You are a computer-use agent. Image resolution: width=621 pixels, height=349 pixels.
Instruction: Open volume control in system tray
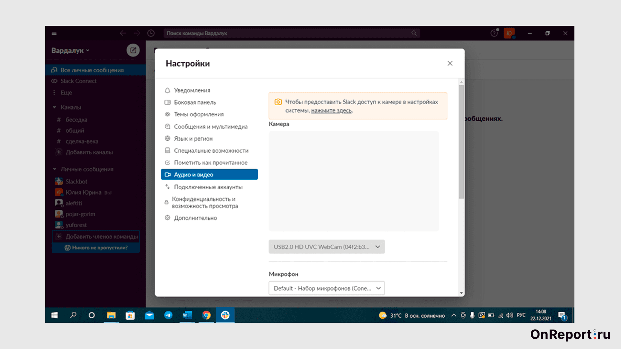tap(510, 315)
